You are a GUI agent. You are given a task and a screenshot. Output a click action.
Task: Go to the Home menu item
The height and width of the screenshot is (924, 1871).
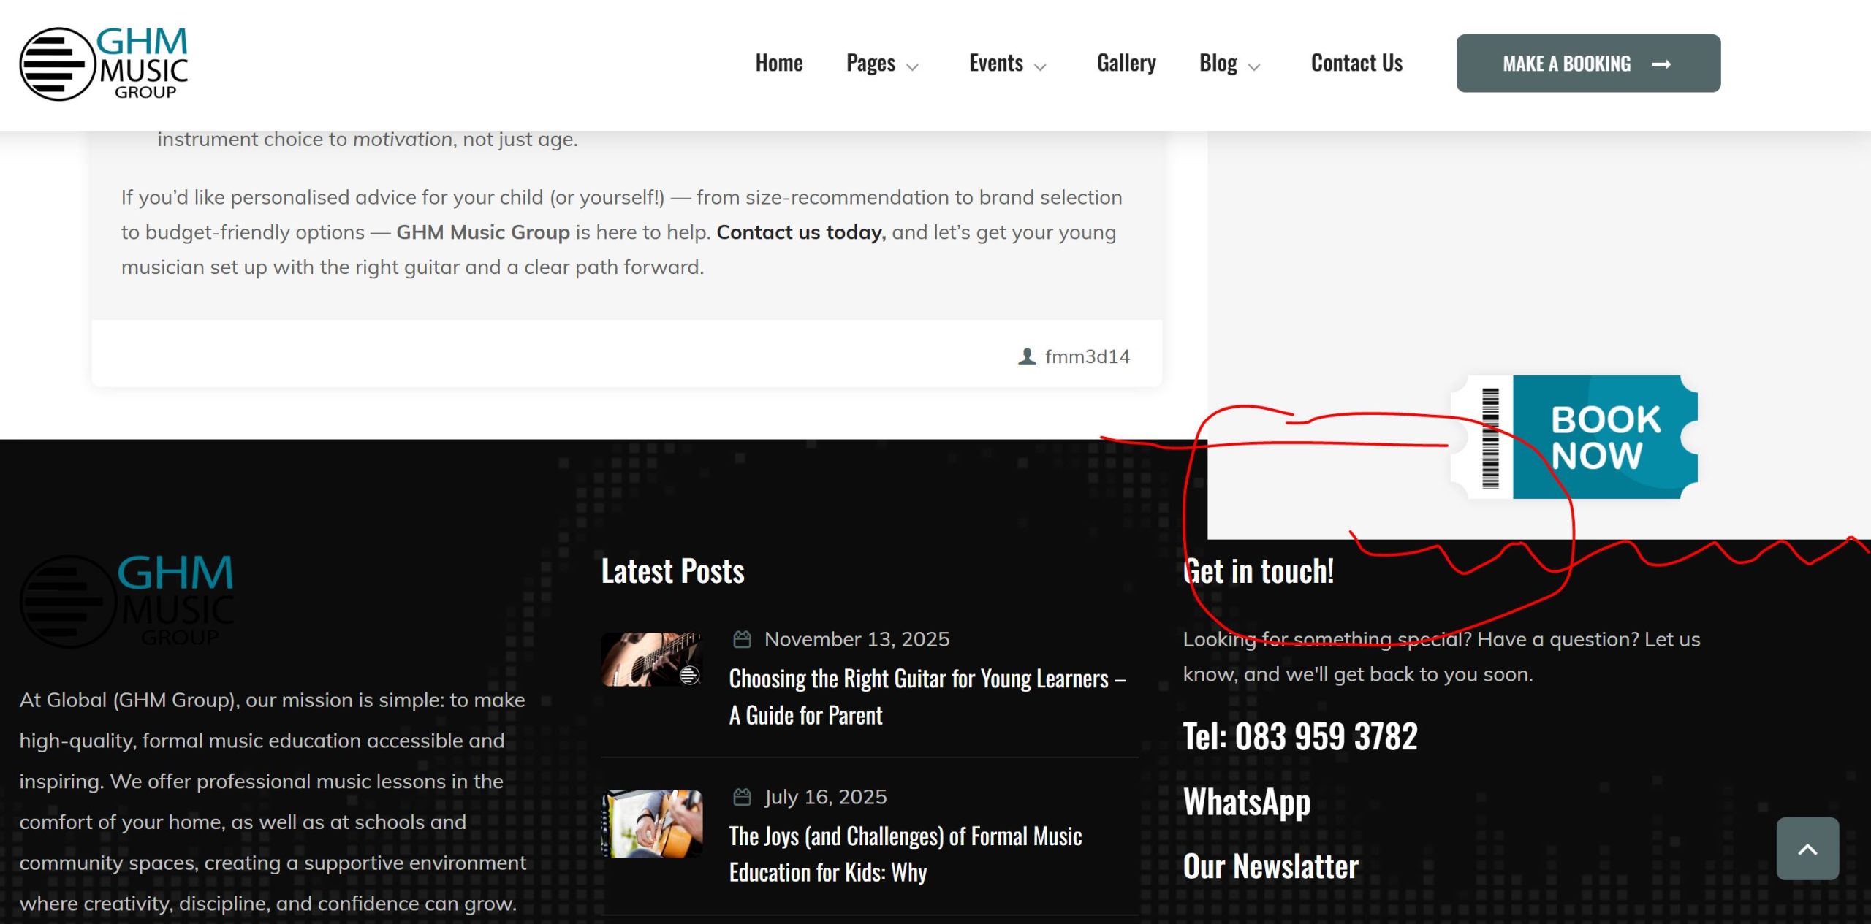(x=778, y=64)
